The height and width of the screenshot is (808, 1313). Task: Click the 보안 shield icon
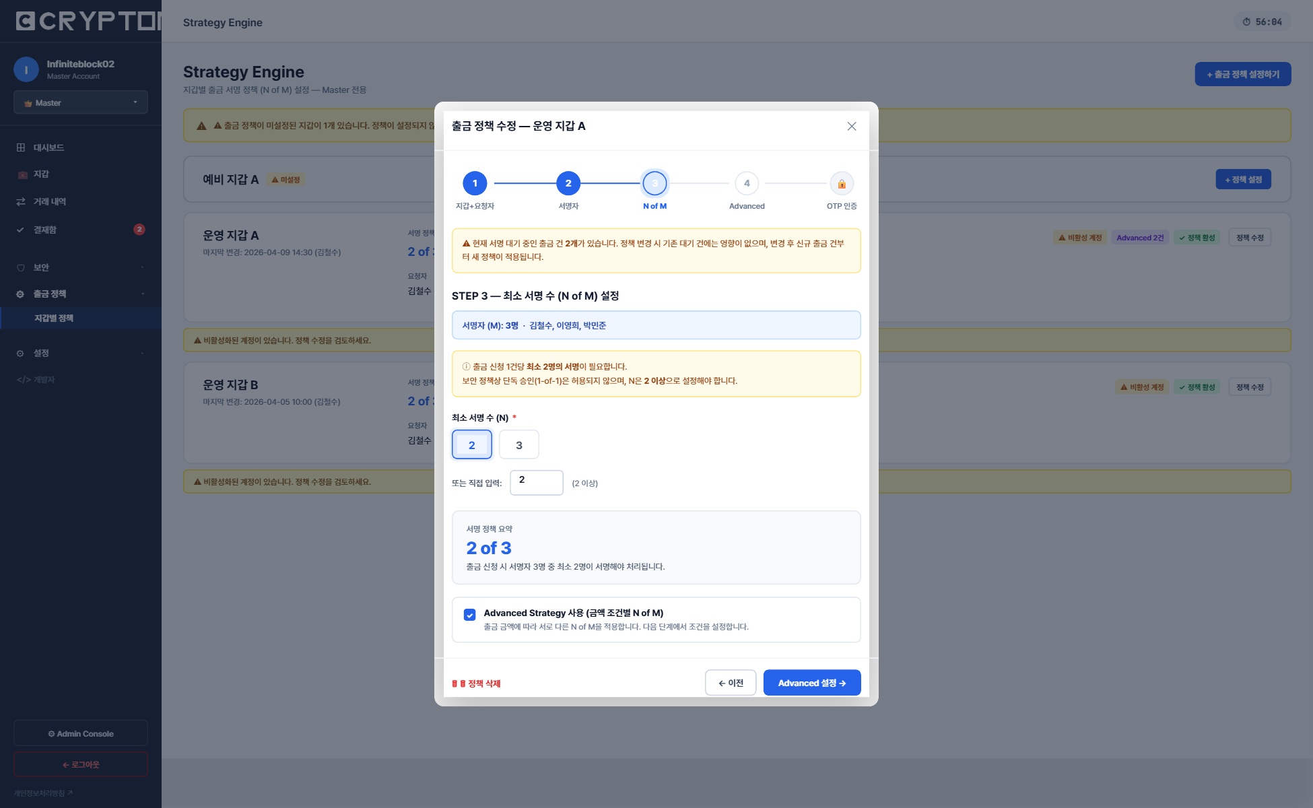coord(21,267)
